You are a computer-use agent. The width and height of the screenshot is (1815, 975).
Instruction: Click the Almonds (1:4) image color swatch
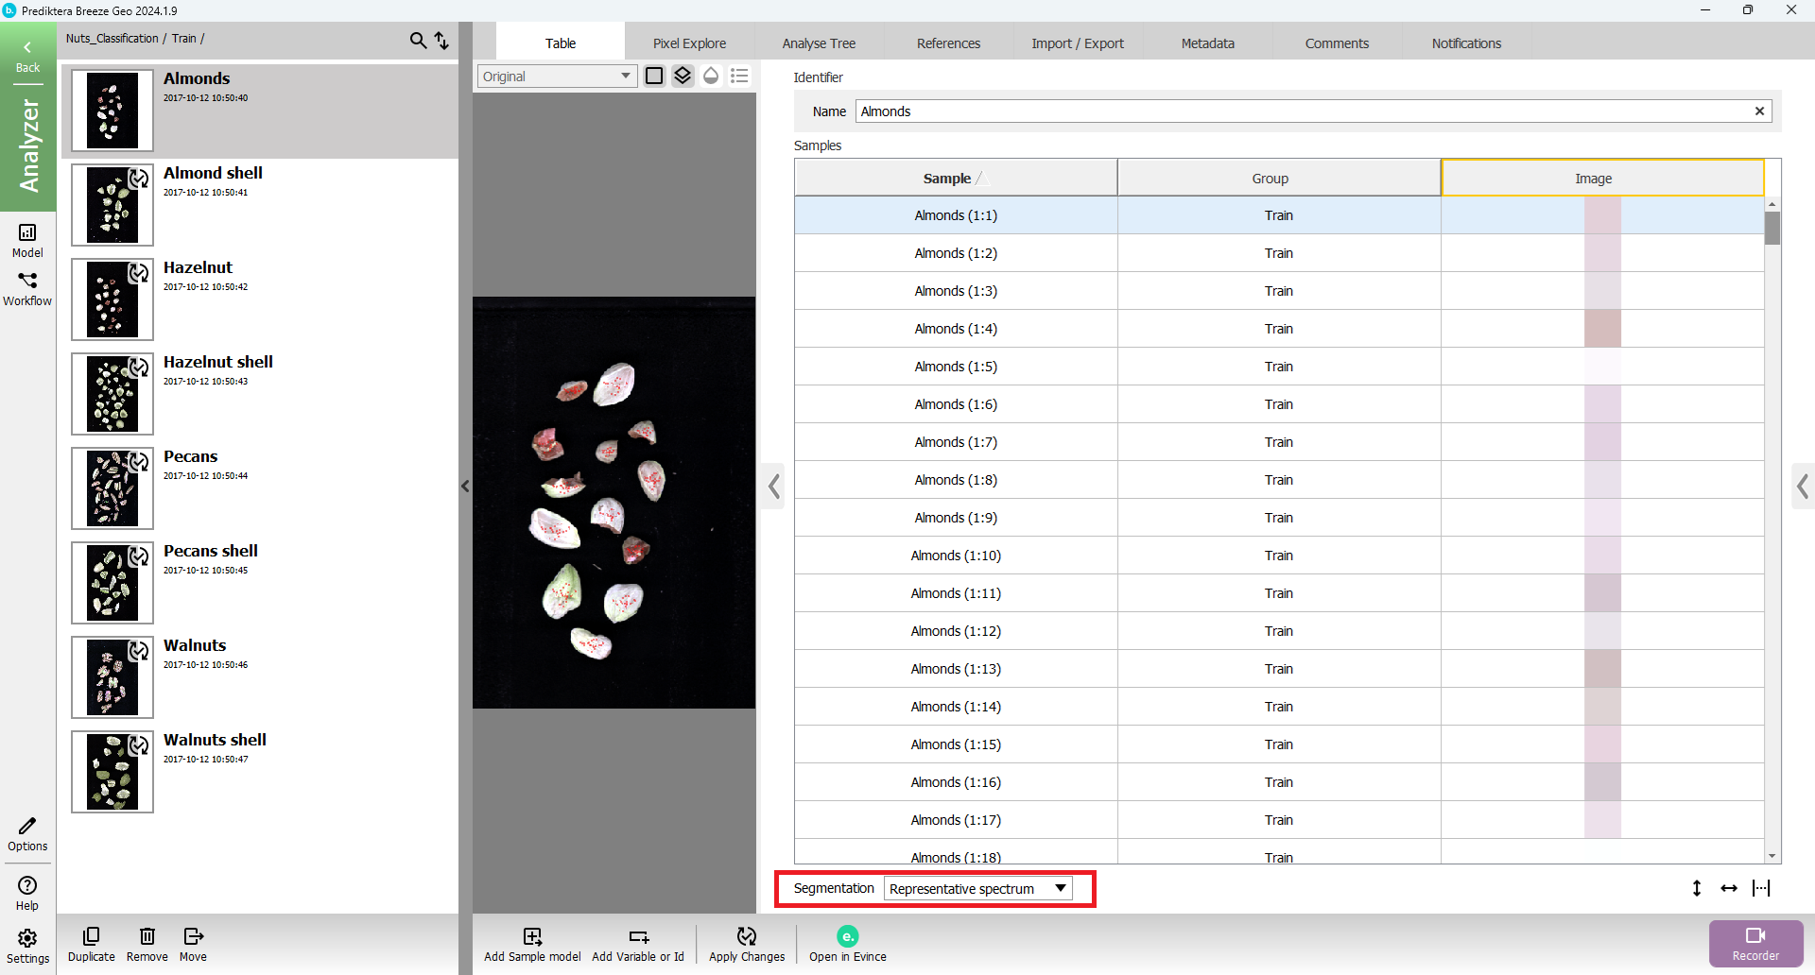pyautogui.click(x=1602, y=329)
